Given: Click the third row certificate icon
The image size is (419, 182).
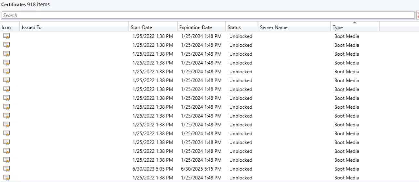Looking at the screenshot, I should [x=6, y=54].
